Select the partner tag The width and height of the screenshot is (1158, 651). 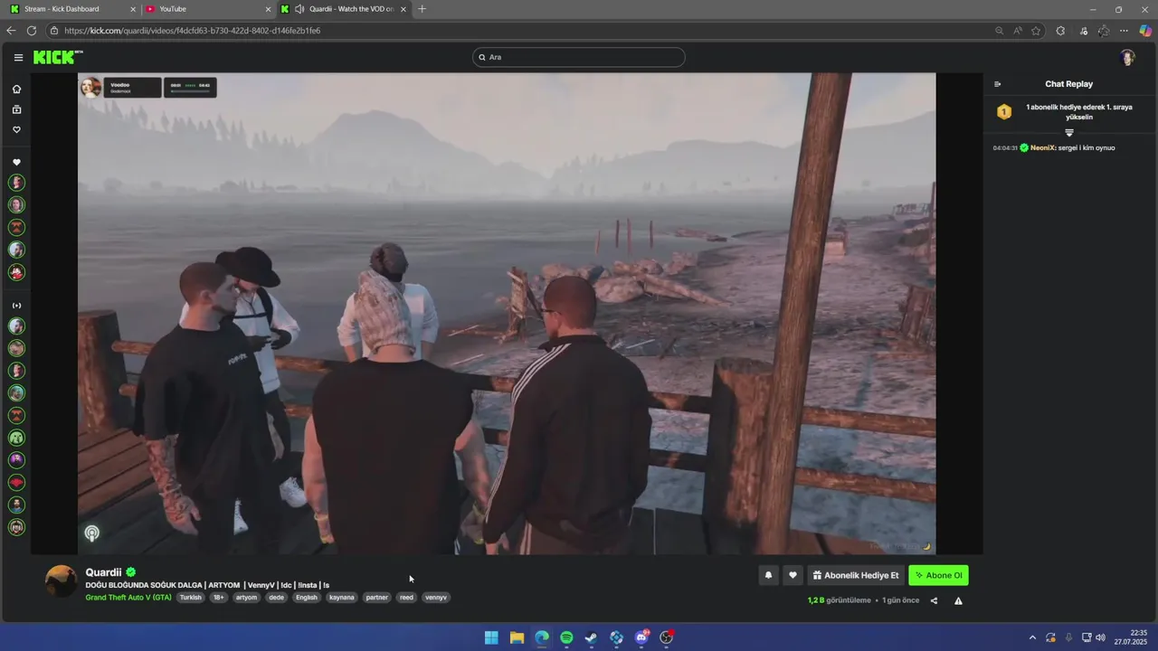(377, 598)
